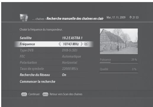This screenshot has height=107, width=153.
Task: Click the 22000 MS/s symbol rate value
Action: [70, 69]
